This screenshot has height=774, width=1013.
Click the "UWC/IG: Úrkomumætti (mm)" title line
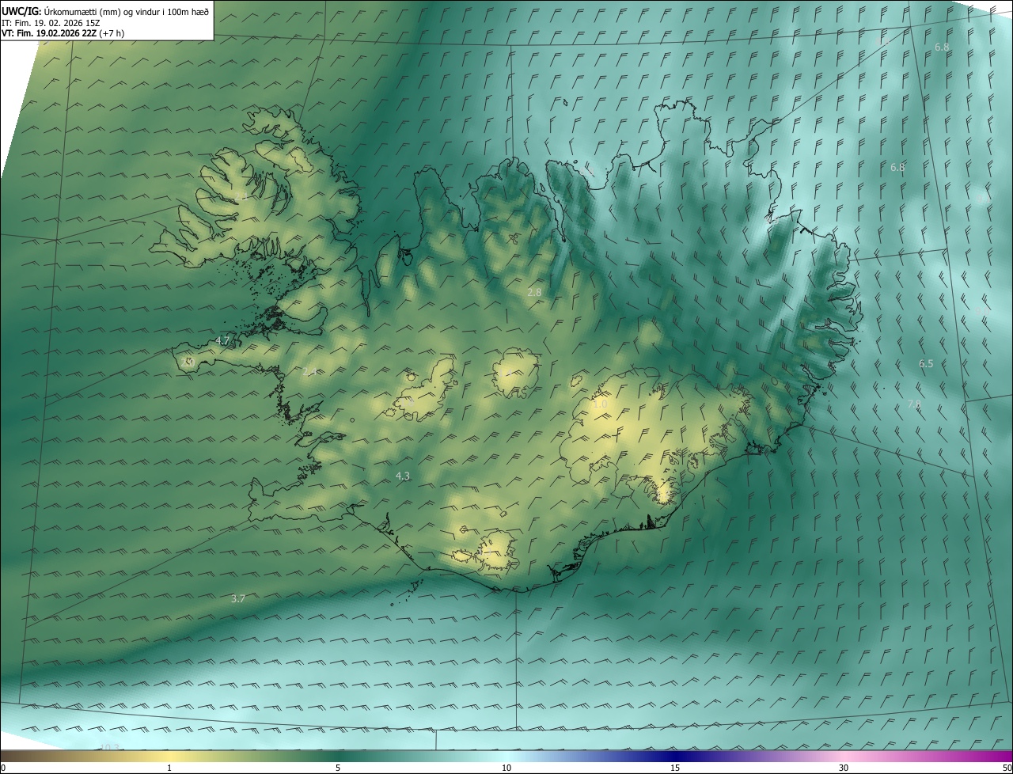[x=105, y=11]
